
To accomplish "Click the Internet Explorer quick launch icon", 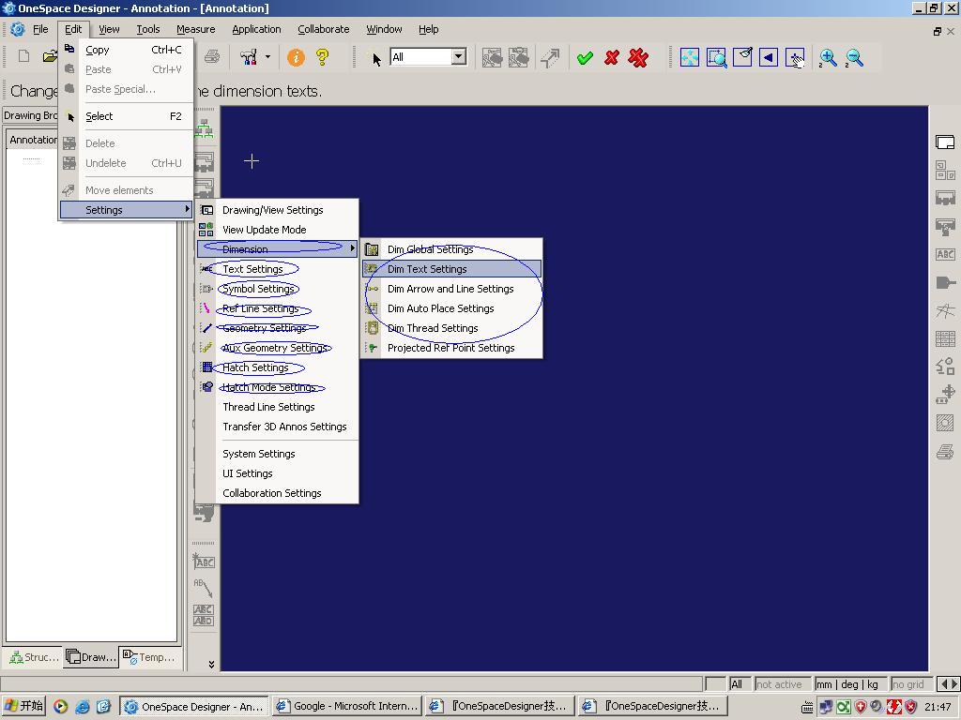I will coord(83,707).
